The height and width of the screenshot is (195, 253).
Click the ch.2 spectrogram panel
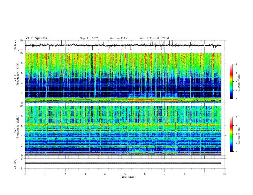tap(123, 131)
